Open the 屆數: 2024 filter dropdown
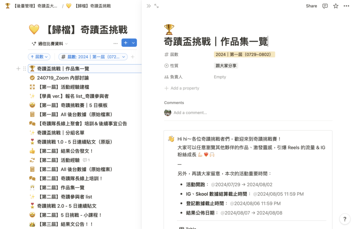Screen dimensions: 355x229 point(93,57)
